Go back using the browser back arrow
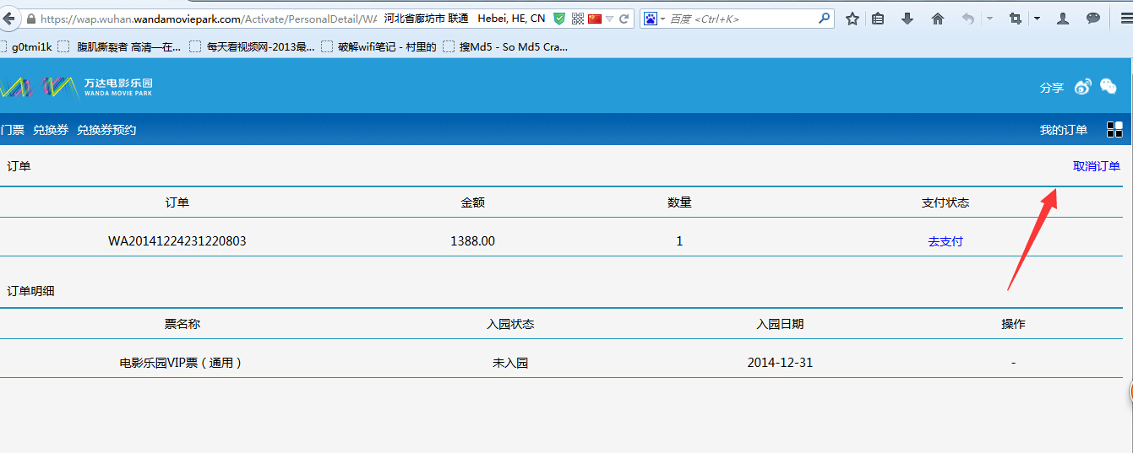1133x453 pixels. pyautogui.click(x=8, y=19)
